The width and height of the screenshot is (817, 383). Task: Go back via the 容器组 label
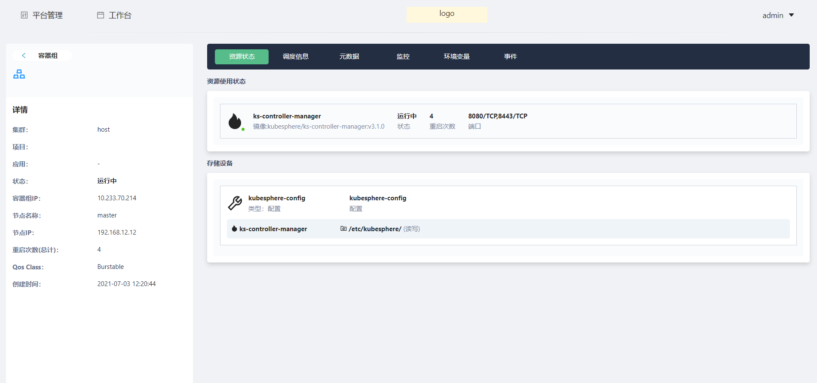48,55
